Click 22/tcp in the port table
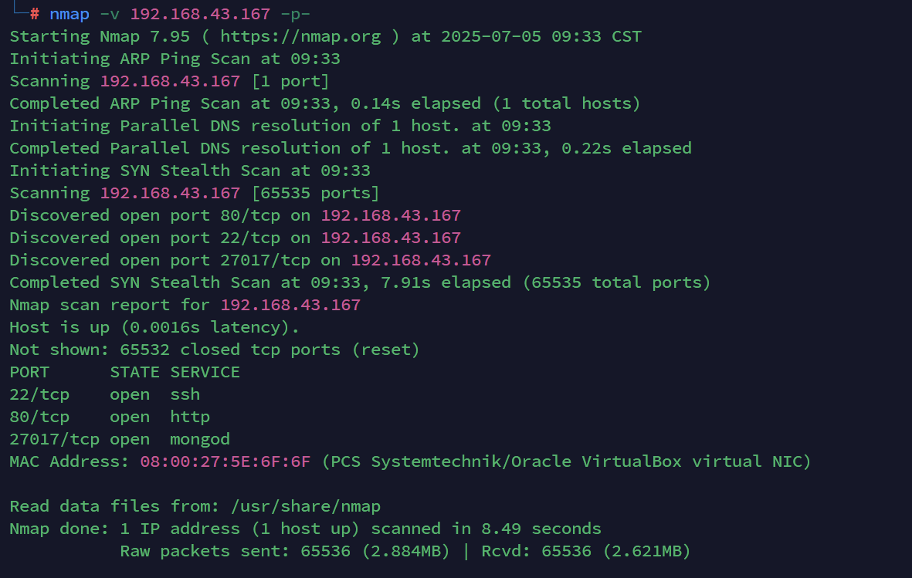 [39, 394]
